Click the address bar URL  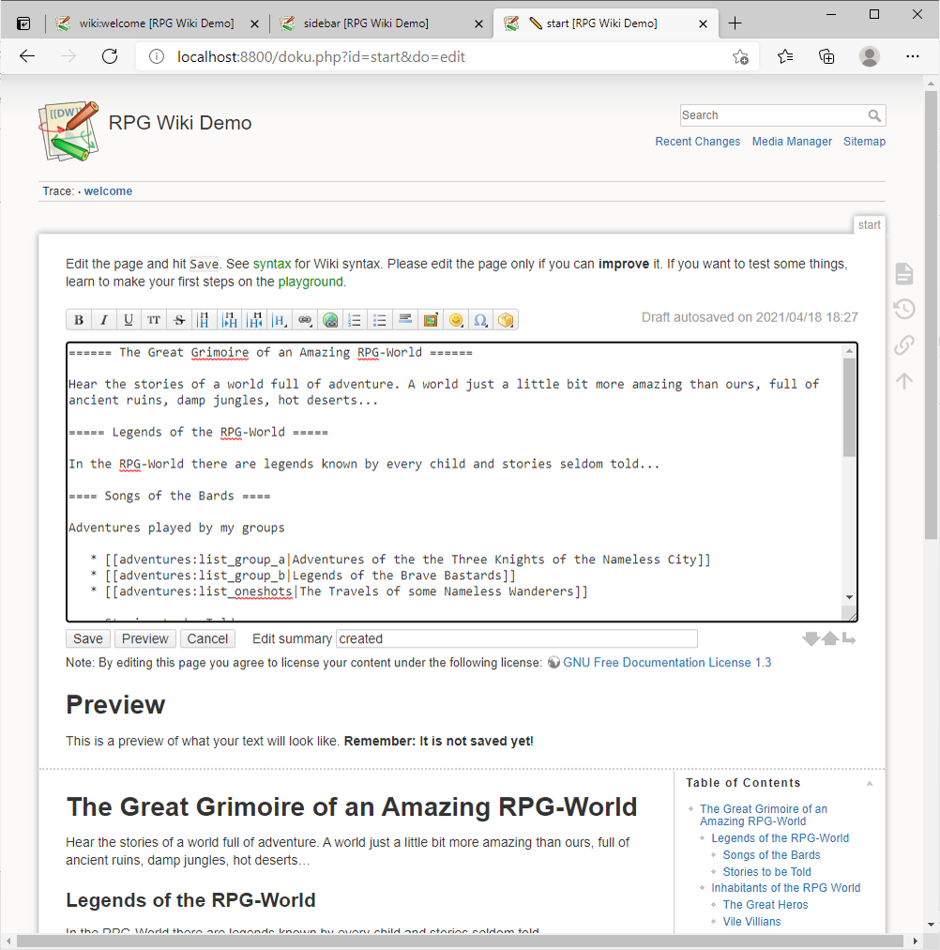pos(321,57)
